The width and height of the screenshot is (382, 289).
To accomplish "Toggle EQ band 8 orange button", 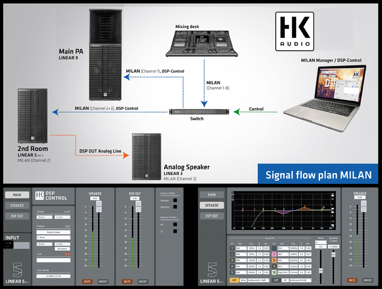I will click(274, 260).
